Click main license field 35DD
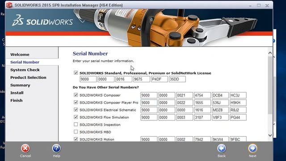The width and height of the screenshot is (286, 161). click(177, 79)
